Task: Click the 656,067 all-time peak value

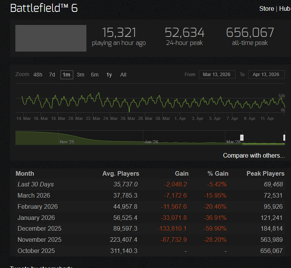Action: (x=250, y=33)
